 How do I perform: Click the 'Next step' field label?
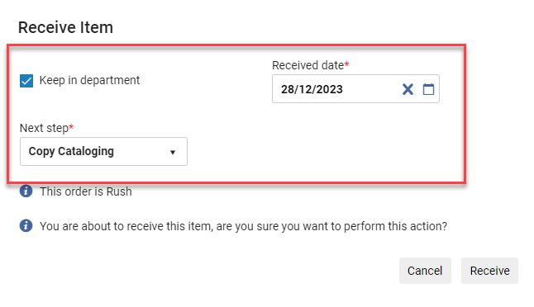[46, 128]
